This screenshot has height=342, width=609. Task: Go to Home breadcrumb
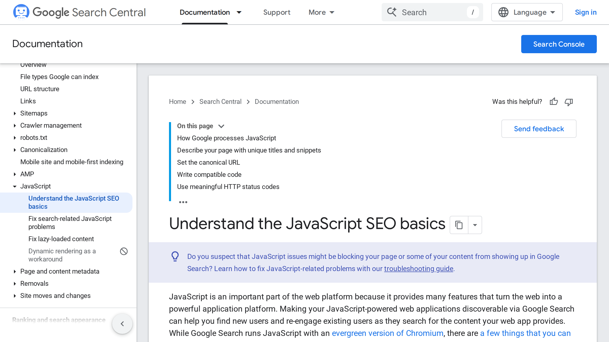pyautogui.click(x=177, y=102)
